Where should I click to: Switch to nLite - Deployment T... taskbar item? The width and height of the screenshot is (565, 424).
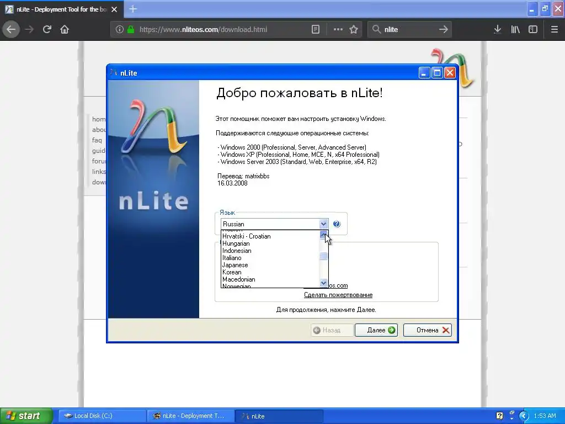pos(190,416)
